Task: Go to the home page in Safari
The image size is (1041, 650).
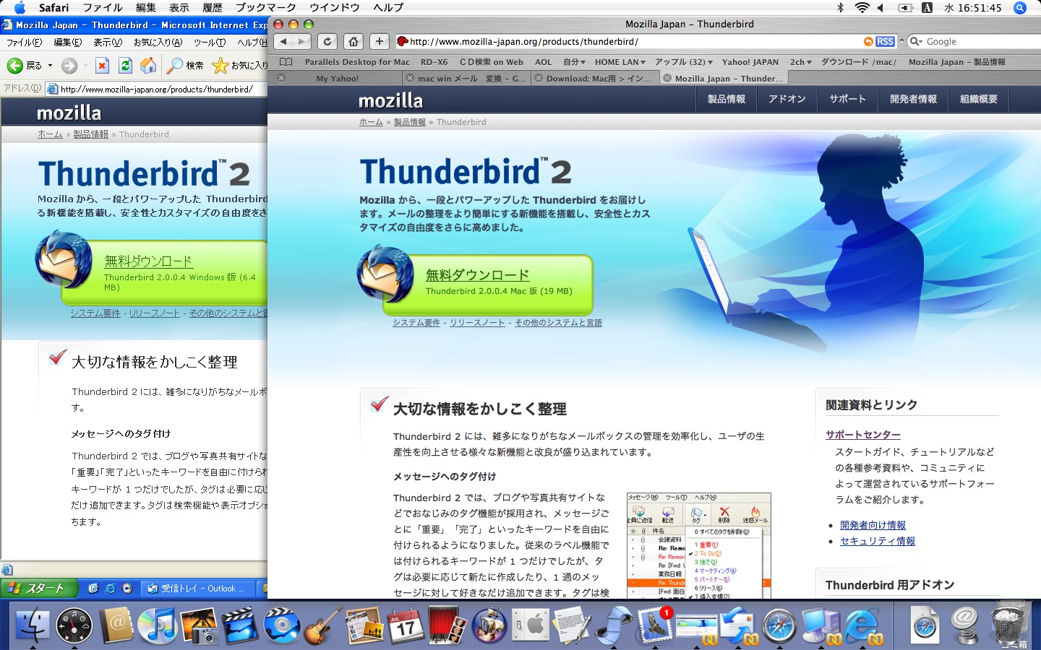Action: (x=353, y=41)
